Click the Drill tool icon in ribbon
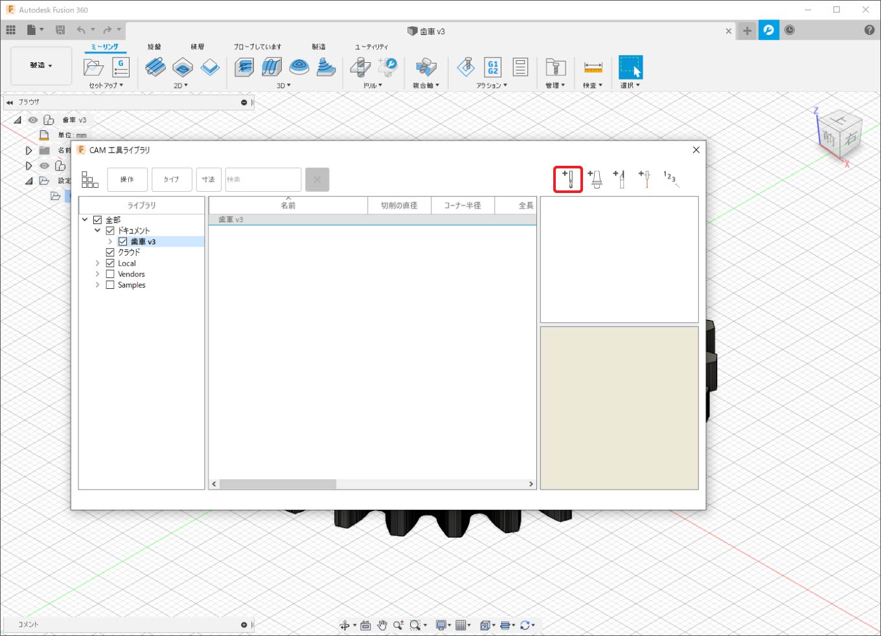The image size is (881, 636). click(x=360, y=67)
